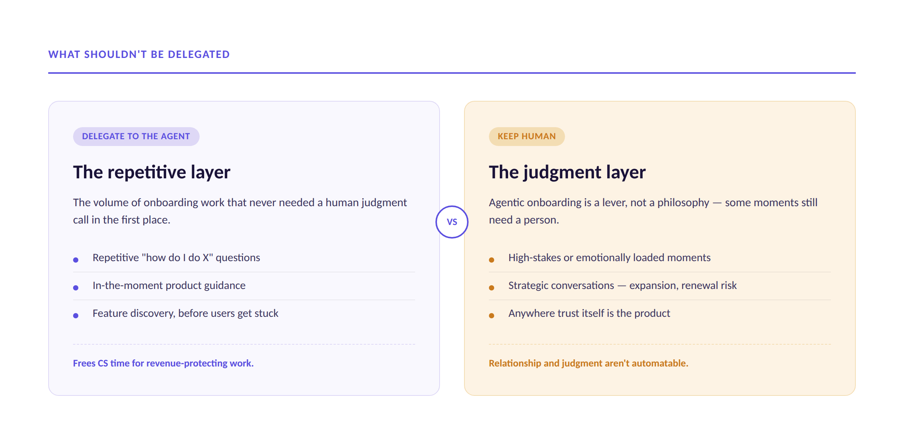Click the orange bullet before Anywhere trust item
This screenshot has height=444, width=904.
coord(492,315)
